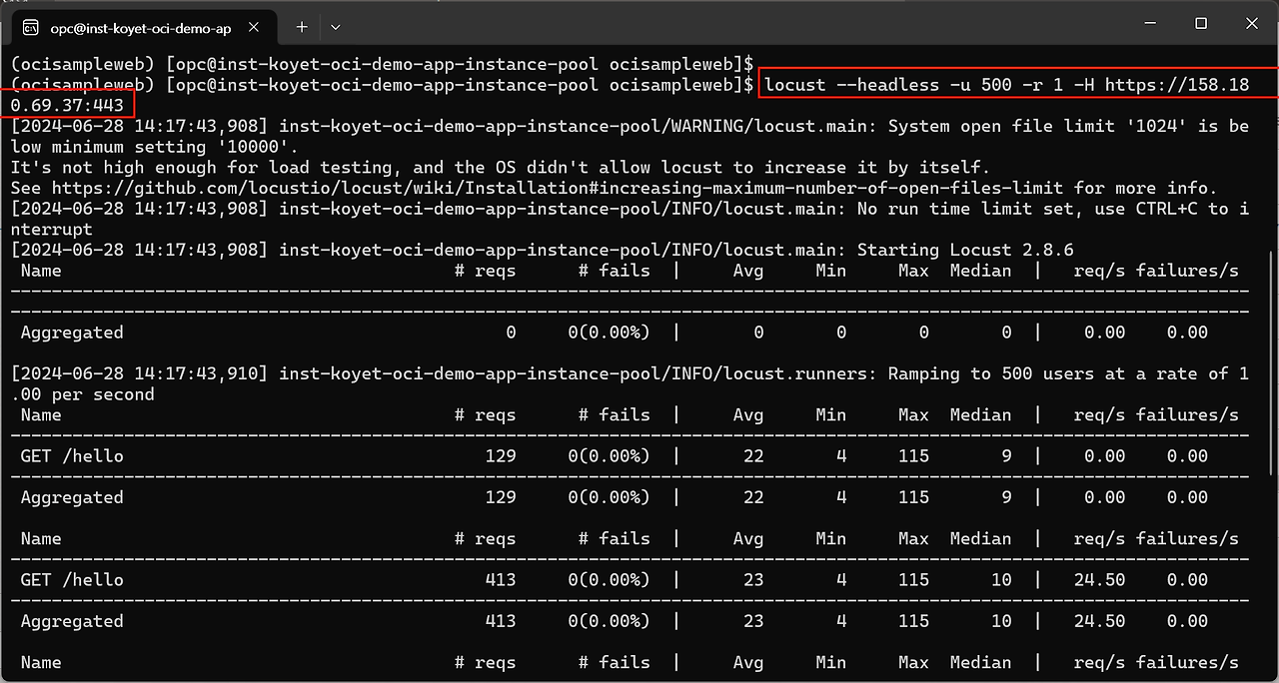Click the Aggregated row showing 0 requests
This screenshot has height=683, width=1279.
[72, 333]
